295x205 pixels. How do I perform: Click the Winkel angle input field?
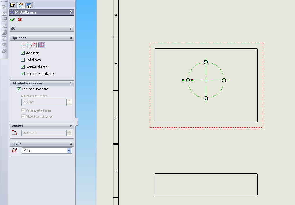point(44,133)
